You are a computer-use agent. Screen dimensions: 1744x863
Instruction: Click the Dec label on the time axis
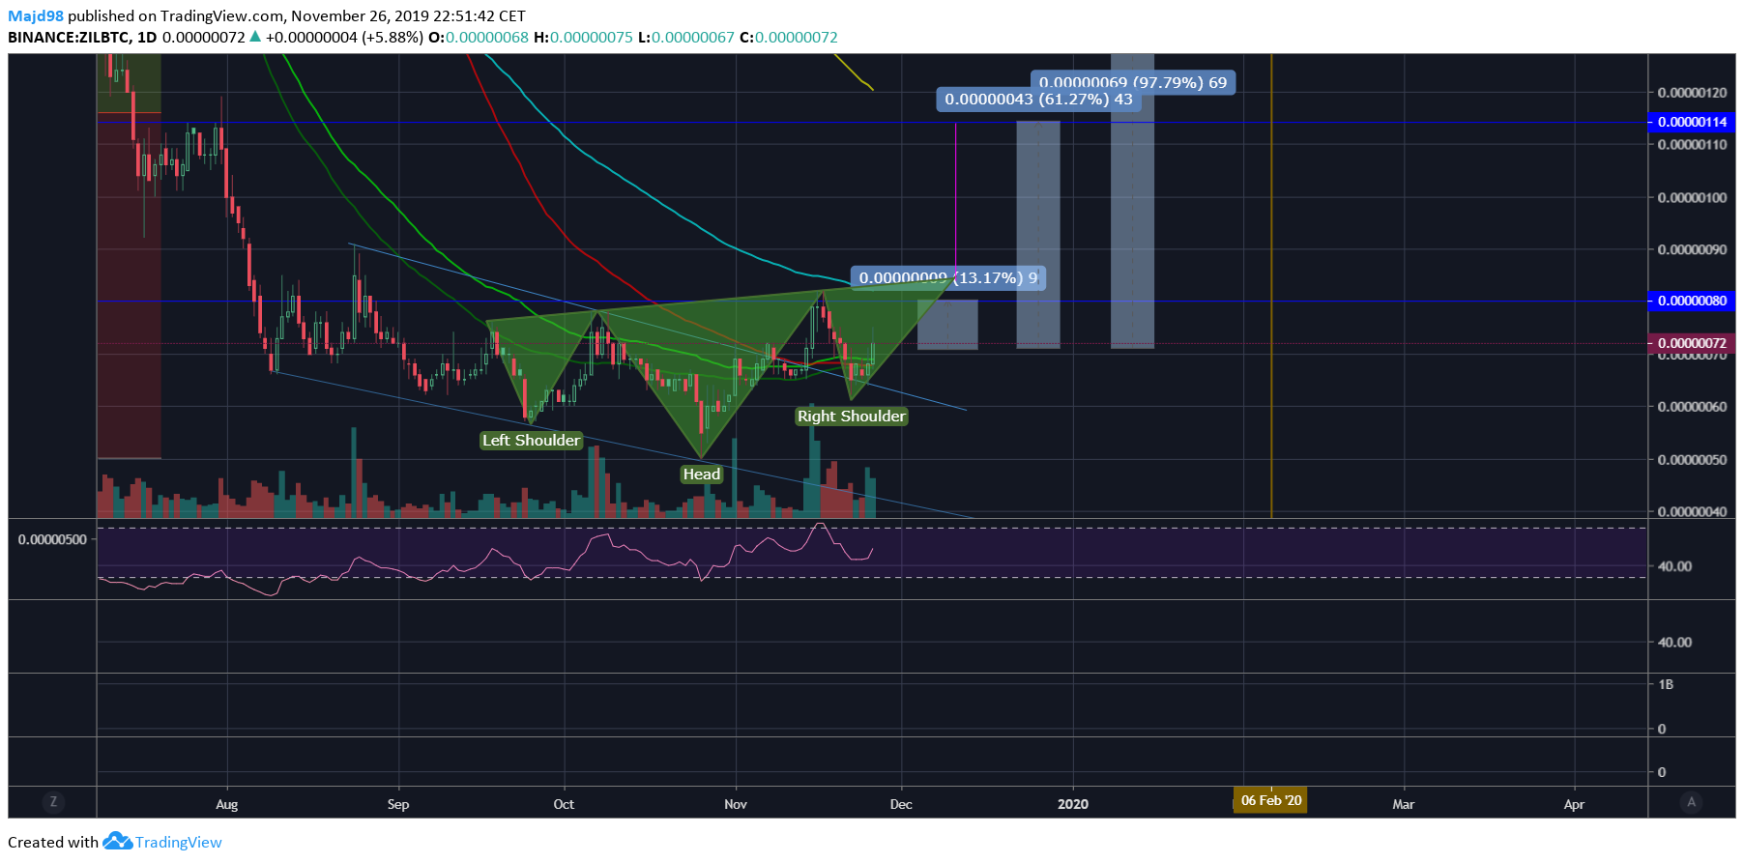pyautogui.click(x=901, y=804)
